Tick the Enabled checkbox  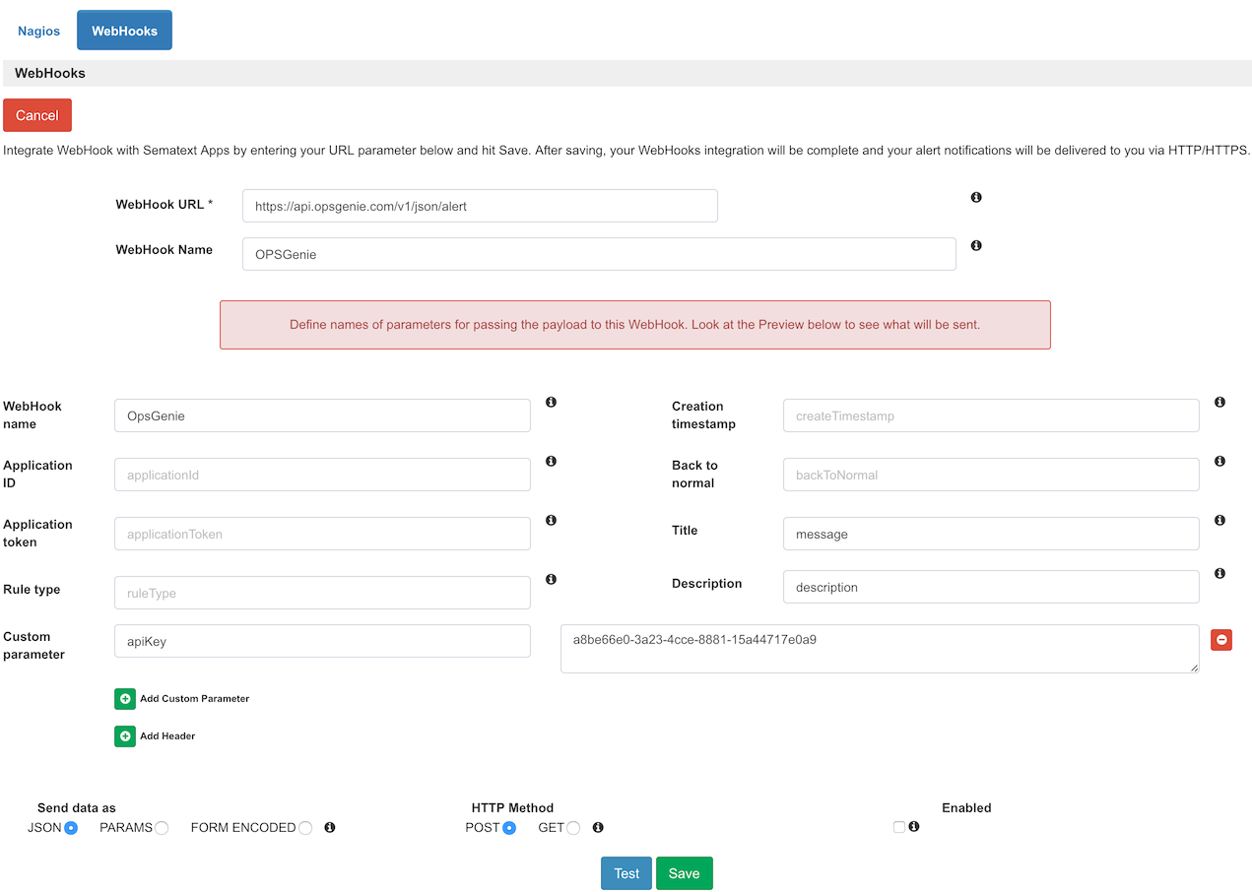click(899, 828)
